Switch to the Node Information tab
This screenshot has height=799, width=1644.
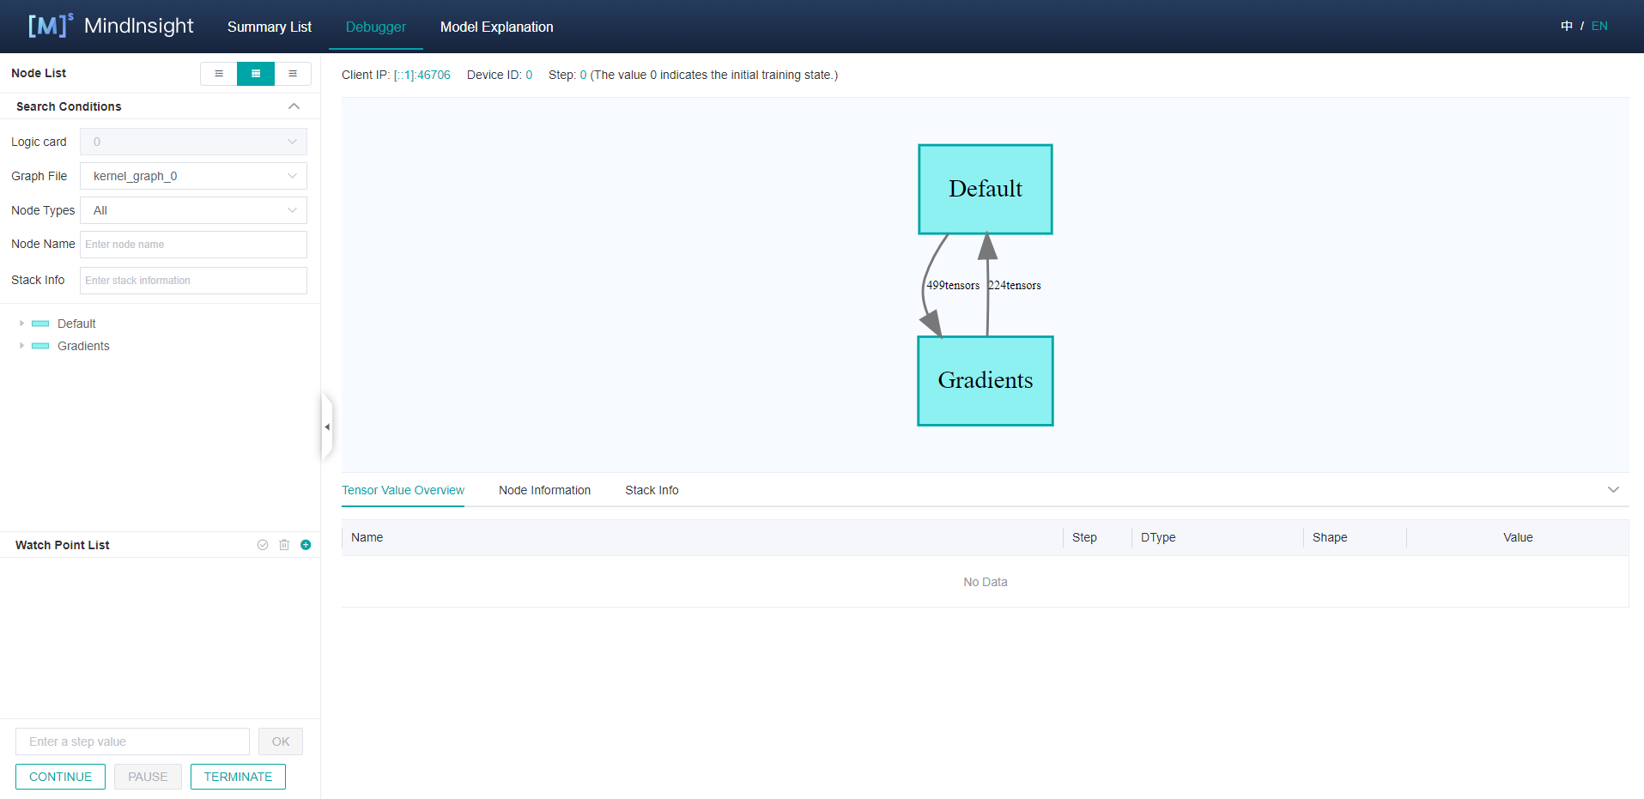click(544, 490)
